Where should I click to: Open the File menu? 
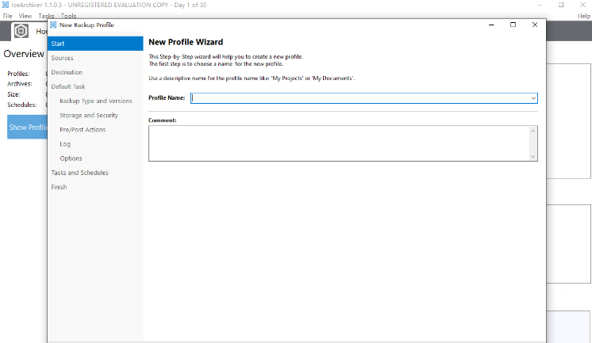pyautogui.click(x=7, y=16)
